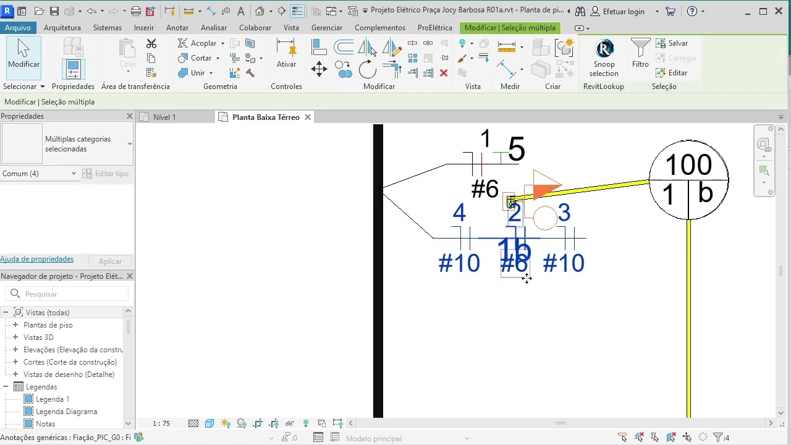Delete selection with red X icon
791x445 pixels.
coord(443,73)
